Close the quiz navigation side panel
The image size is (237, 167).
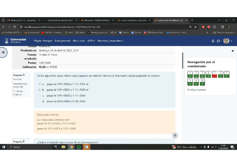click(x=233, y=51)
